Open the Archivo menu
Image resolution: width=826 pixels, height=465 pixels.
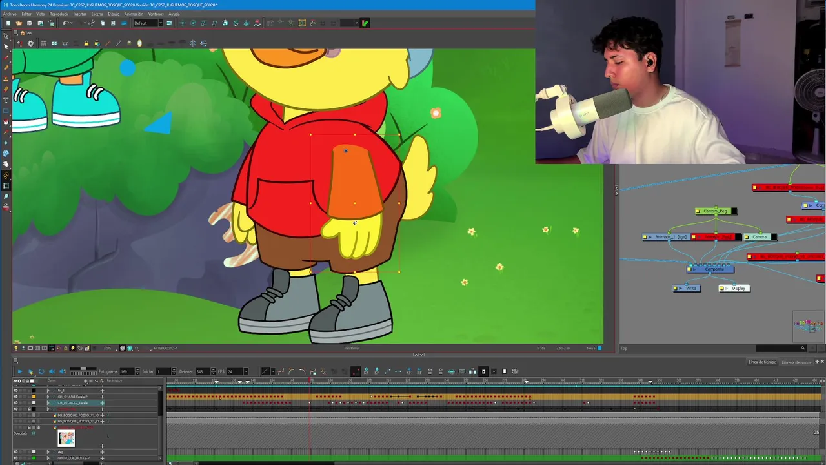[10, 14]
